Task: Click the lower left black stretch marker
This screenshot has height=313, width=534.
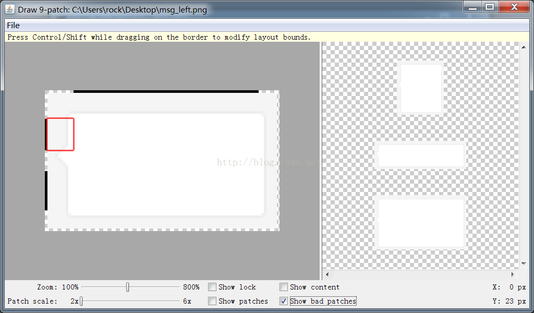Action: pos(46,191)
